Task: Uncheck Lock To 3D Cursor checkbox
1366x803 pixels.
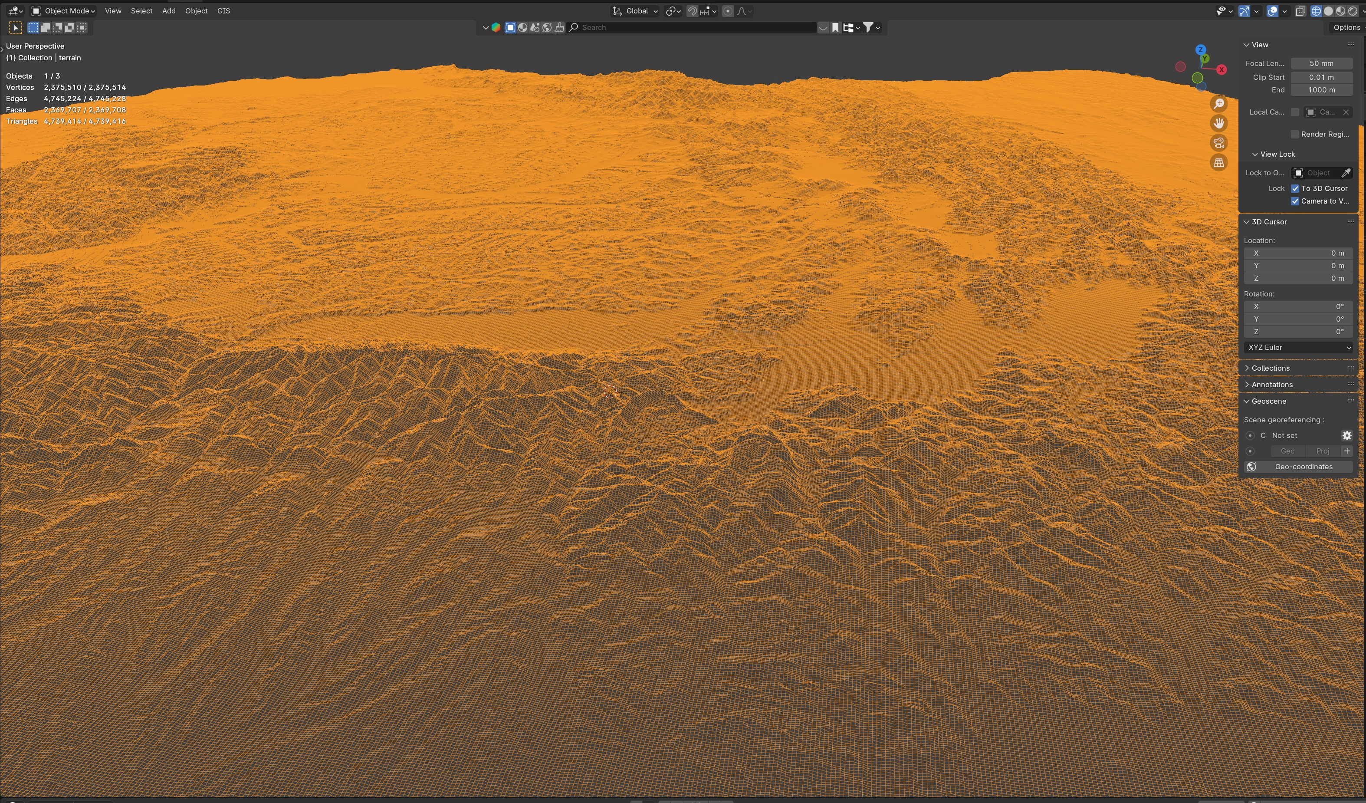Action: click(x=1295, y=189)
